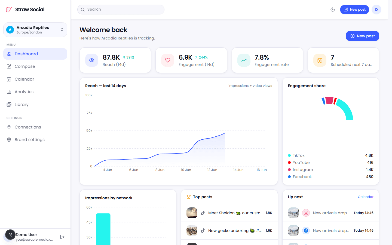
Task: Click the Library images icon
Action: coord(9,105)
